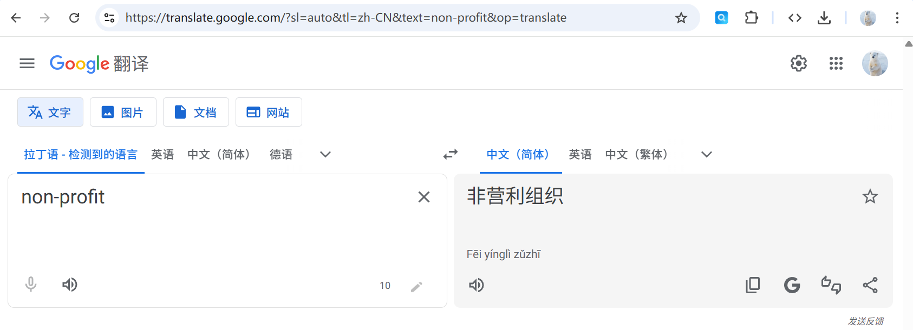
Task: Swap the source and target languages
Action: click(450, 154)
